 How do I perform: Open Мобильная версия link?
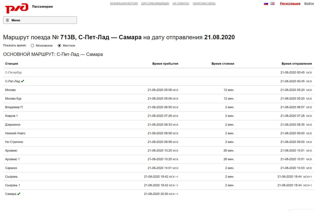(x=124, y=3)
